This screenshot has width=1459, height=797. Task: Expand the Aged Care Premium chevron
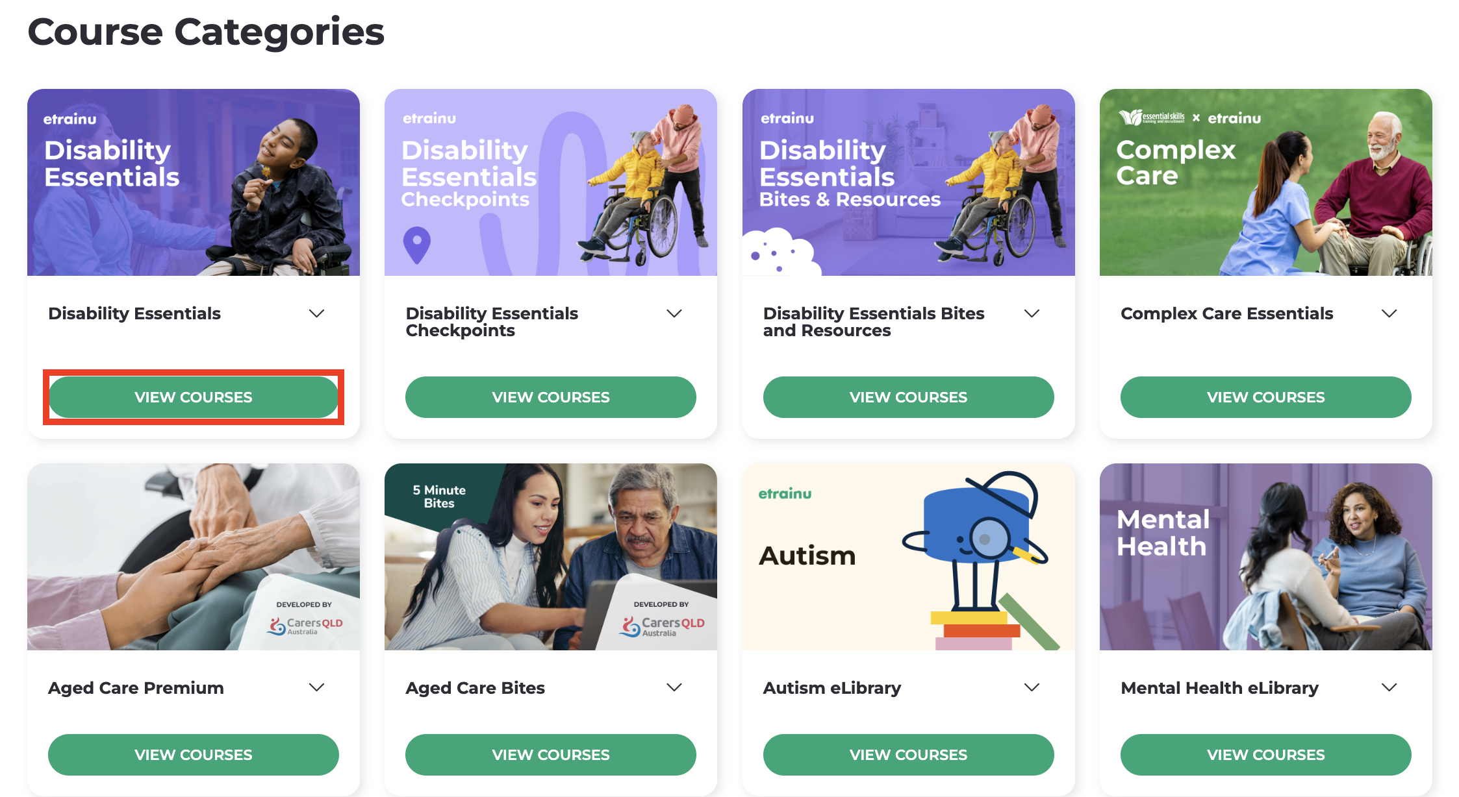[x=316, y=687]
